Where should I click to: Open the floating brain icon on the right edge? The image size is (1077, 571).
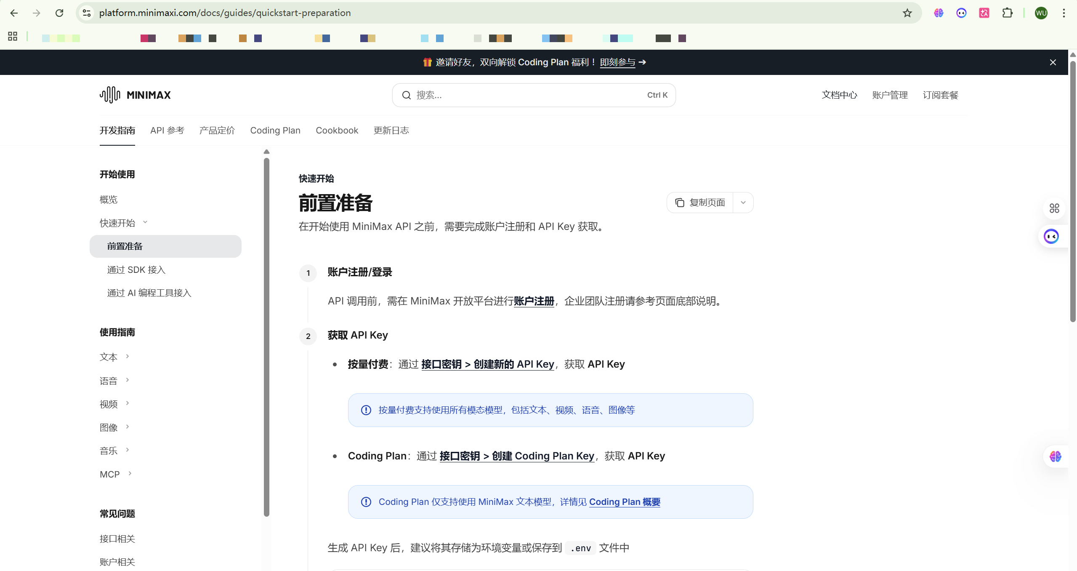point(1055,456)
